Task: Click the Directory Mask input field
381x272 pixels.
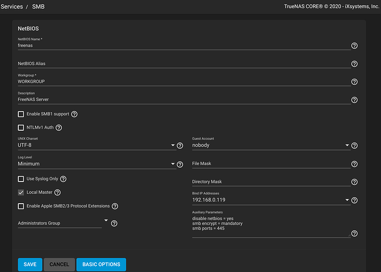Action: tap(271, 182)
